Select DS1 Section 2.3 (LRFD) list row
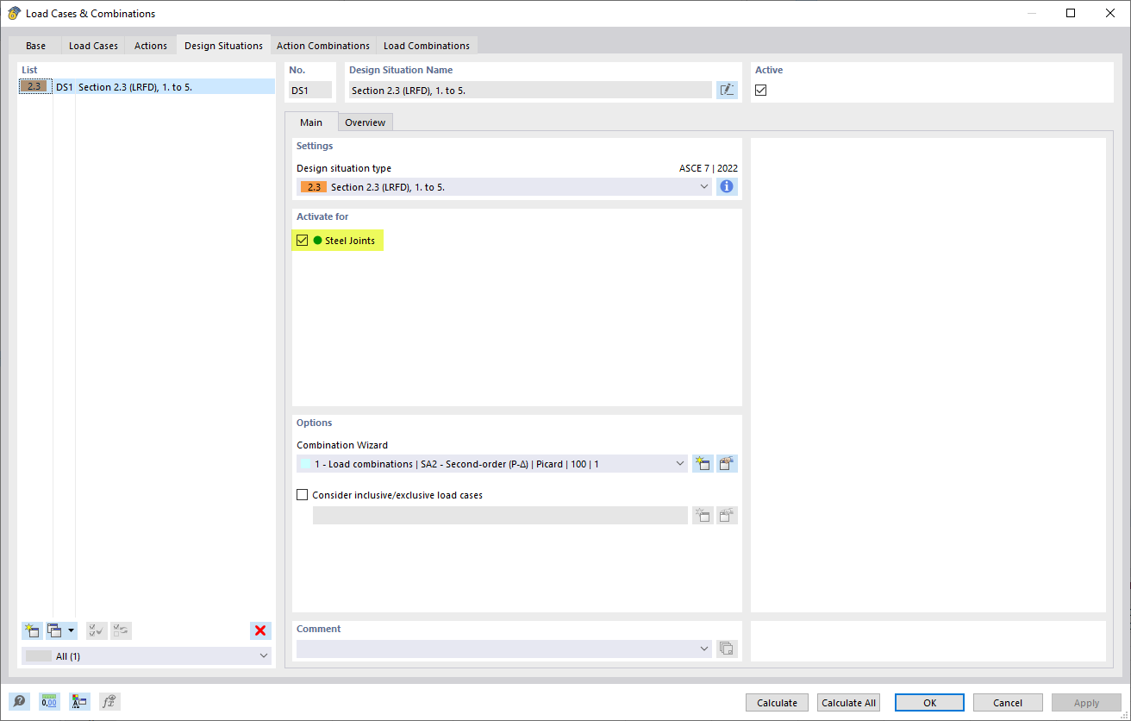Image resolution: width=1131 pixels, height=721 pixels. 147,87
